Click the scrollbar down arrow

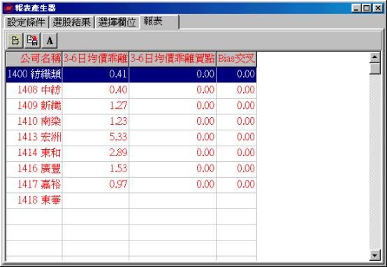[x=375, y=255]
